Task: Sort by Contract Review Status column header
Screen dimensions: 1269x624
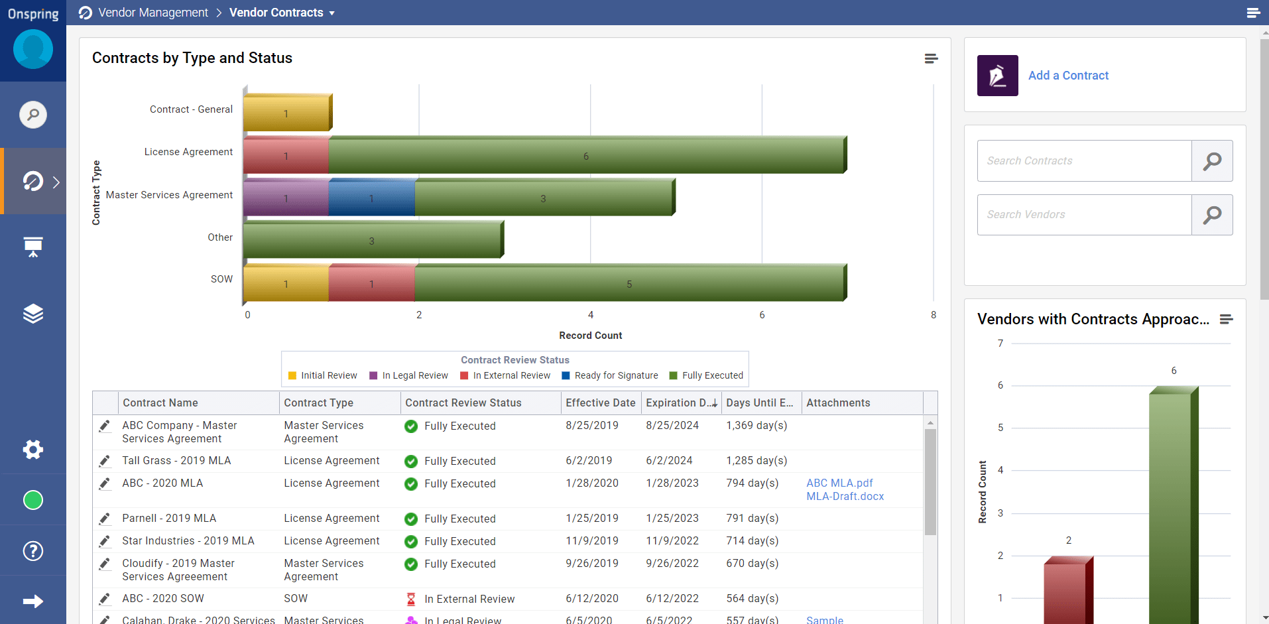Action: click(481, 403)
